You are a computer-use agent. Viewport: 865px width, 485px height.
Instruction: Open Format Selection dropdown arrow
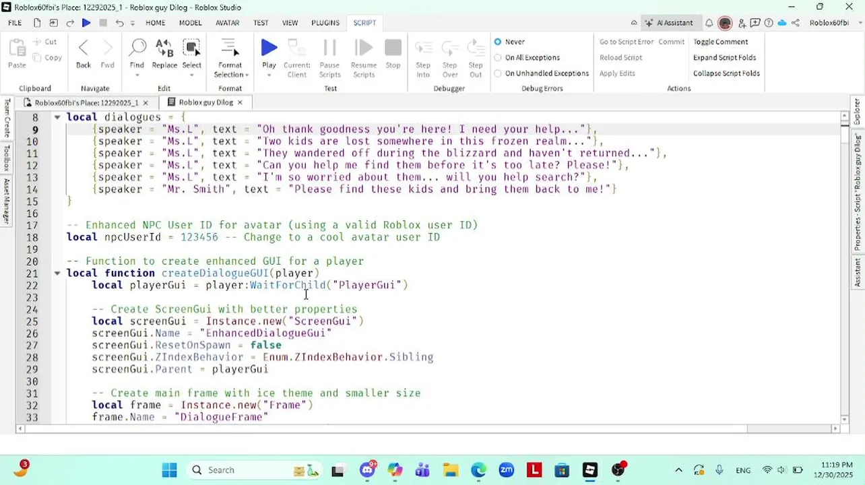point(247,75)
